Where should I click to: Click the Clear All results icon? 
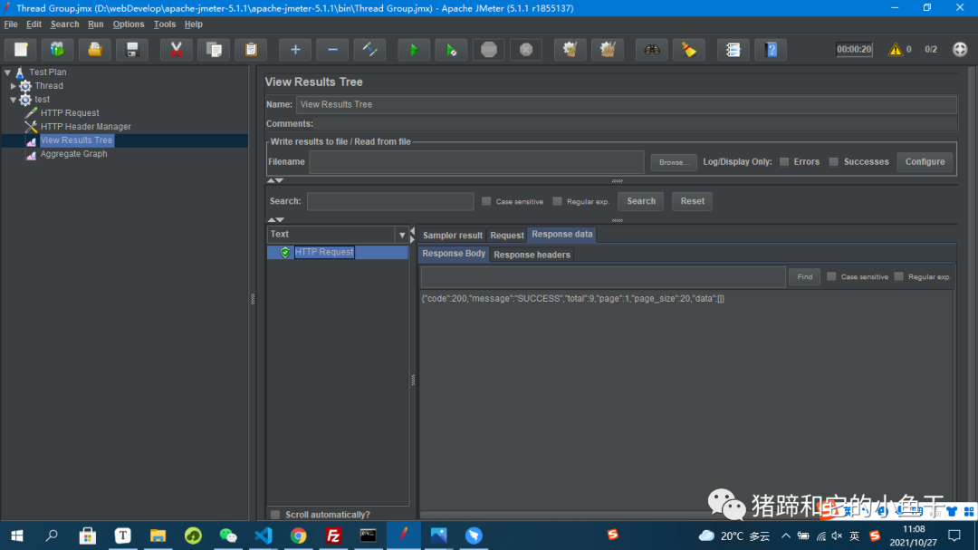tap(608, 49)
